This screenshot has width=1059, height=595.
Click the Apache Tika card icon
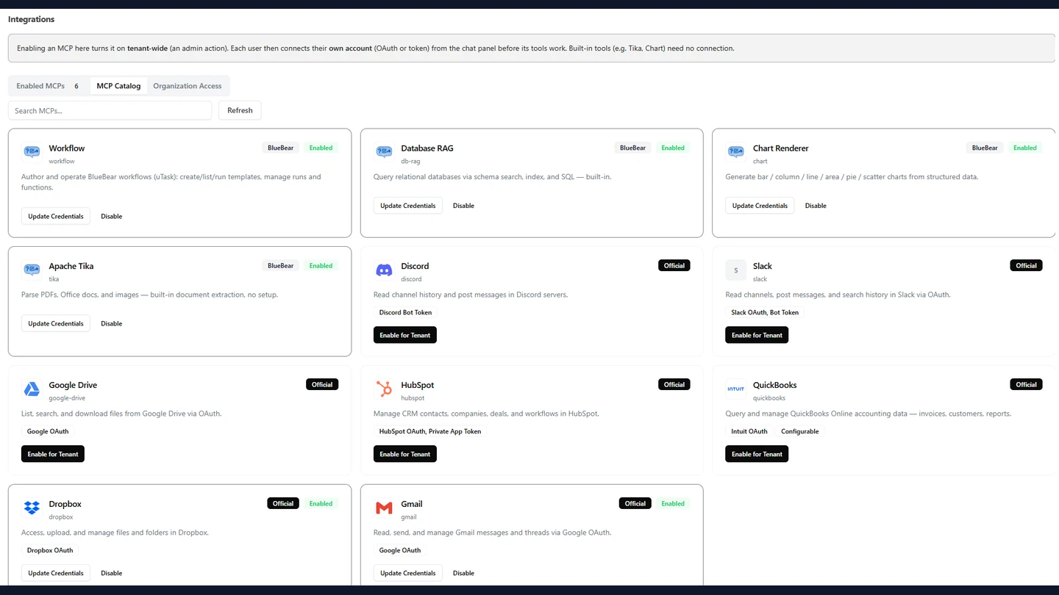32,270
